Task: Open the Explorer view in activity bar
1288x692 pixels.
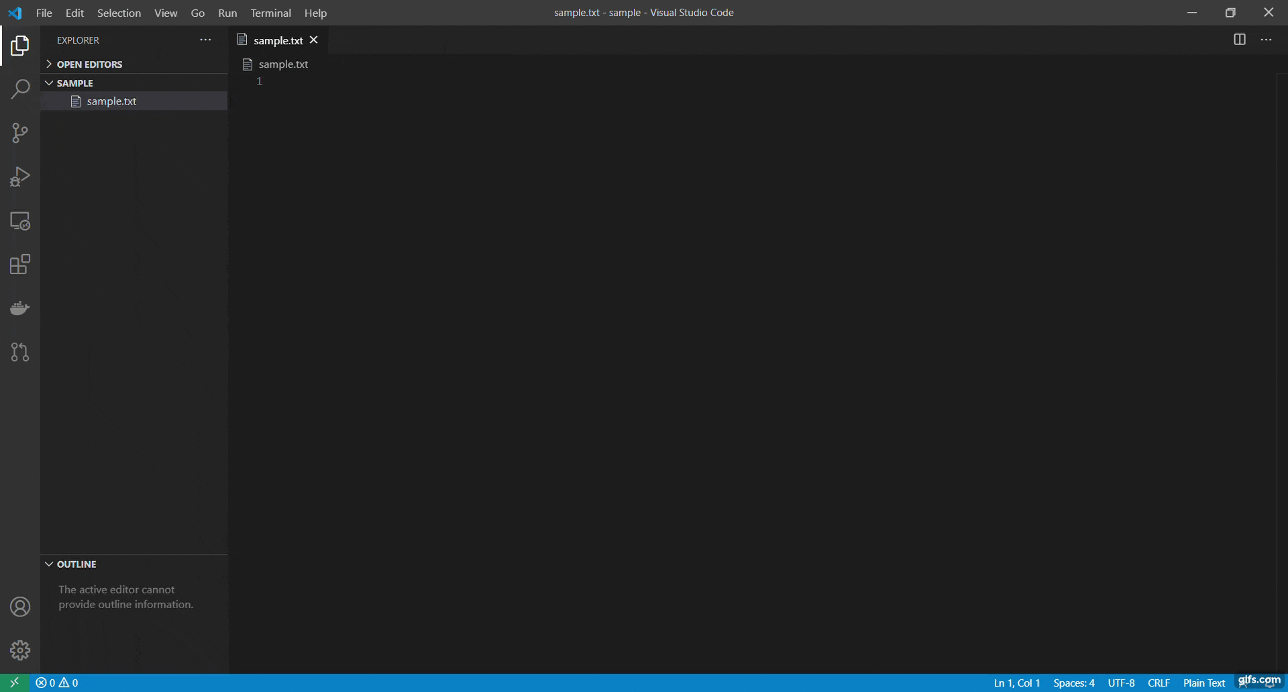Action: (20, 46)
